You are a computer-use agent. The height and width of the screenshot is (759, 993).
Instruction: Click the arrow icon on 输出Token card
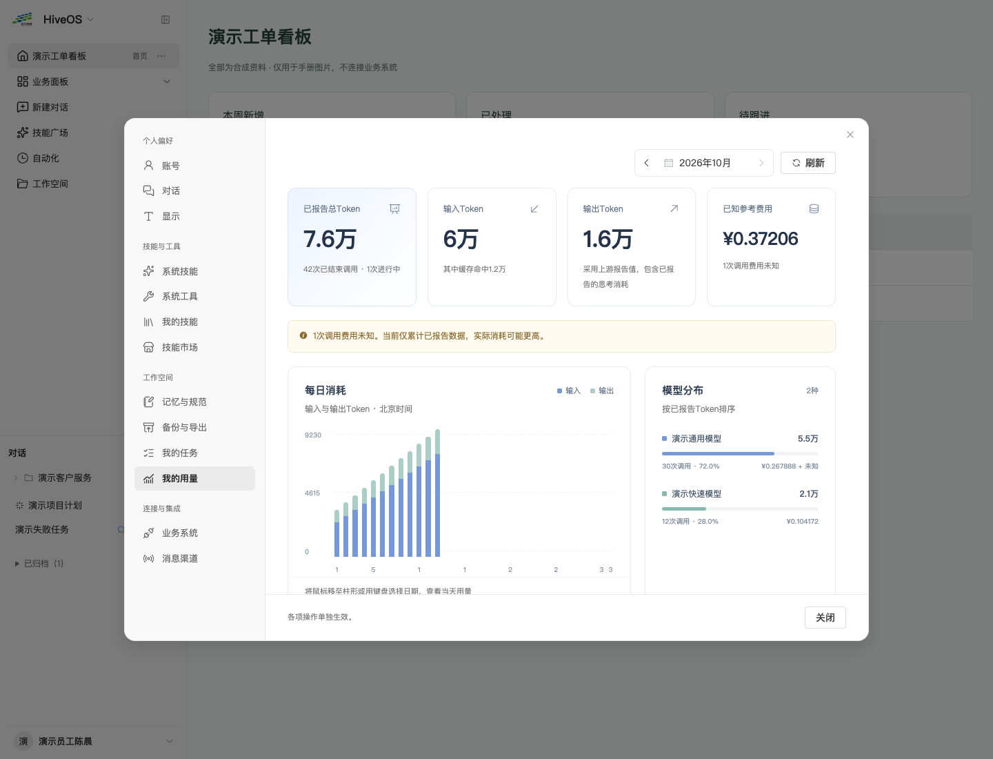(x=674, y=209)
